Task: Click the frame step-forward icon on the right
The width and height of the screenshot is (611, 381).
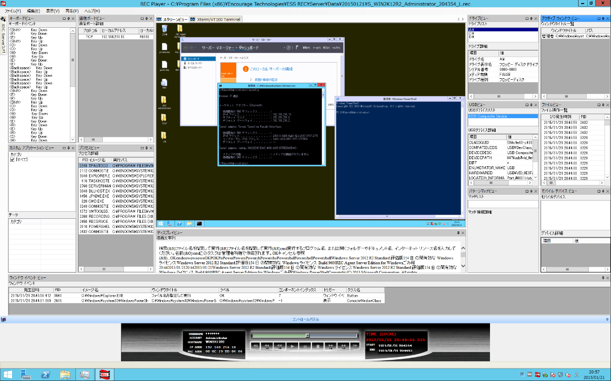Action: pyautogui.click(x=356, y=347)
